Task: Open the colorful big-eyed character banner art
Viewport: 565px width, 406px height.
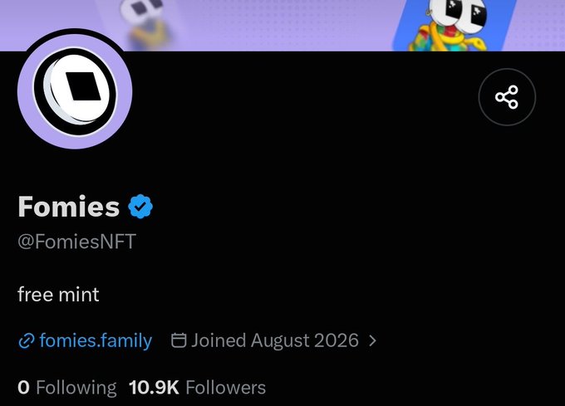Action: click(x=454, y=25)
